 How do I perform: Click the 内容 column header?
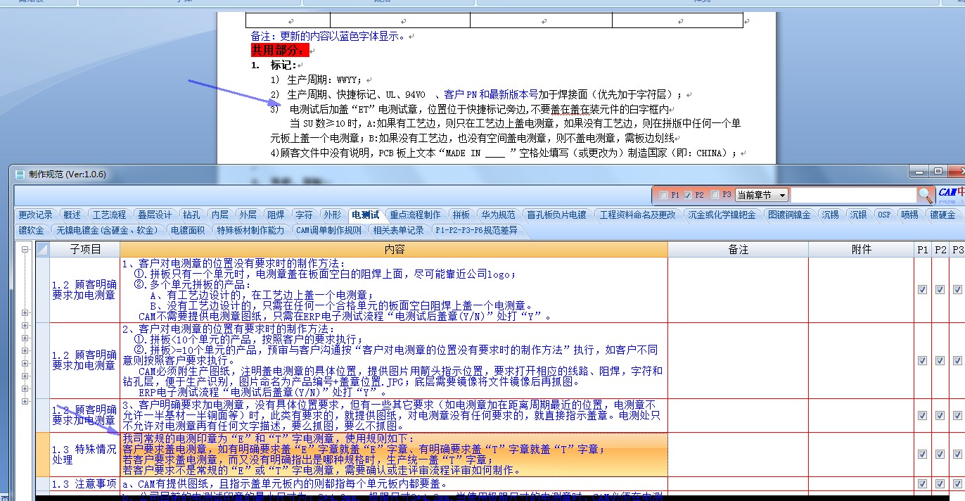coord(394,250)
